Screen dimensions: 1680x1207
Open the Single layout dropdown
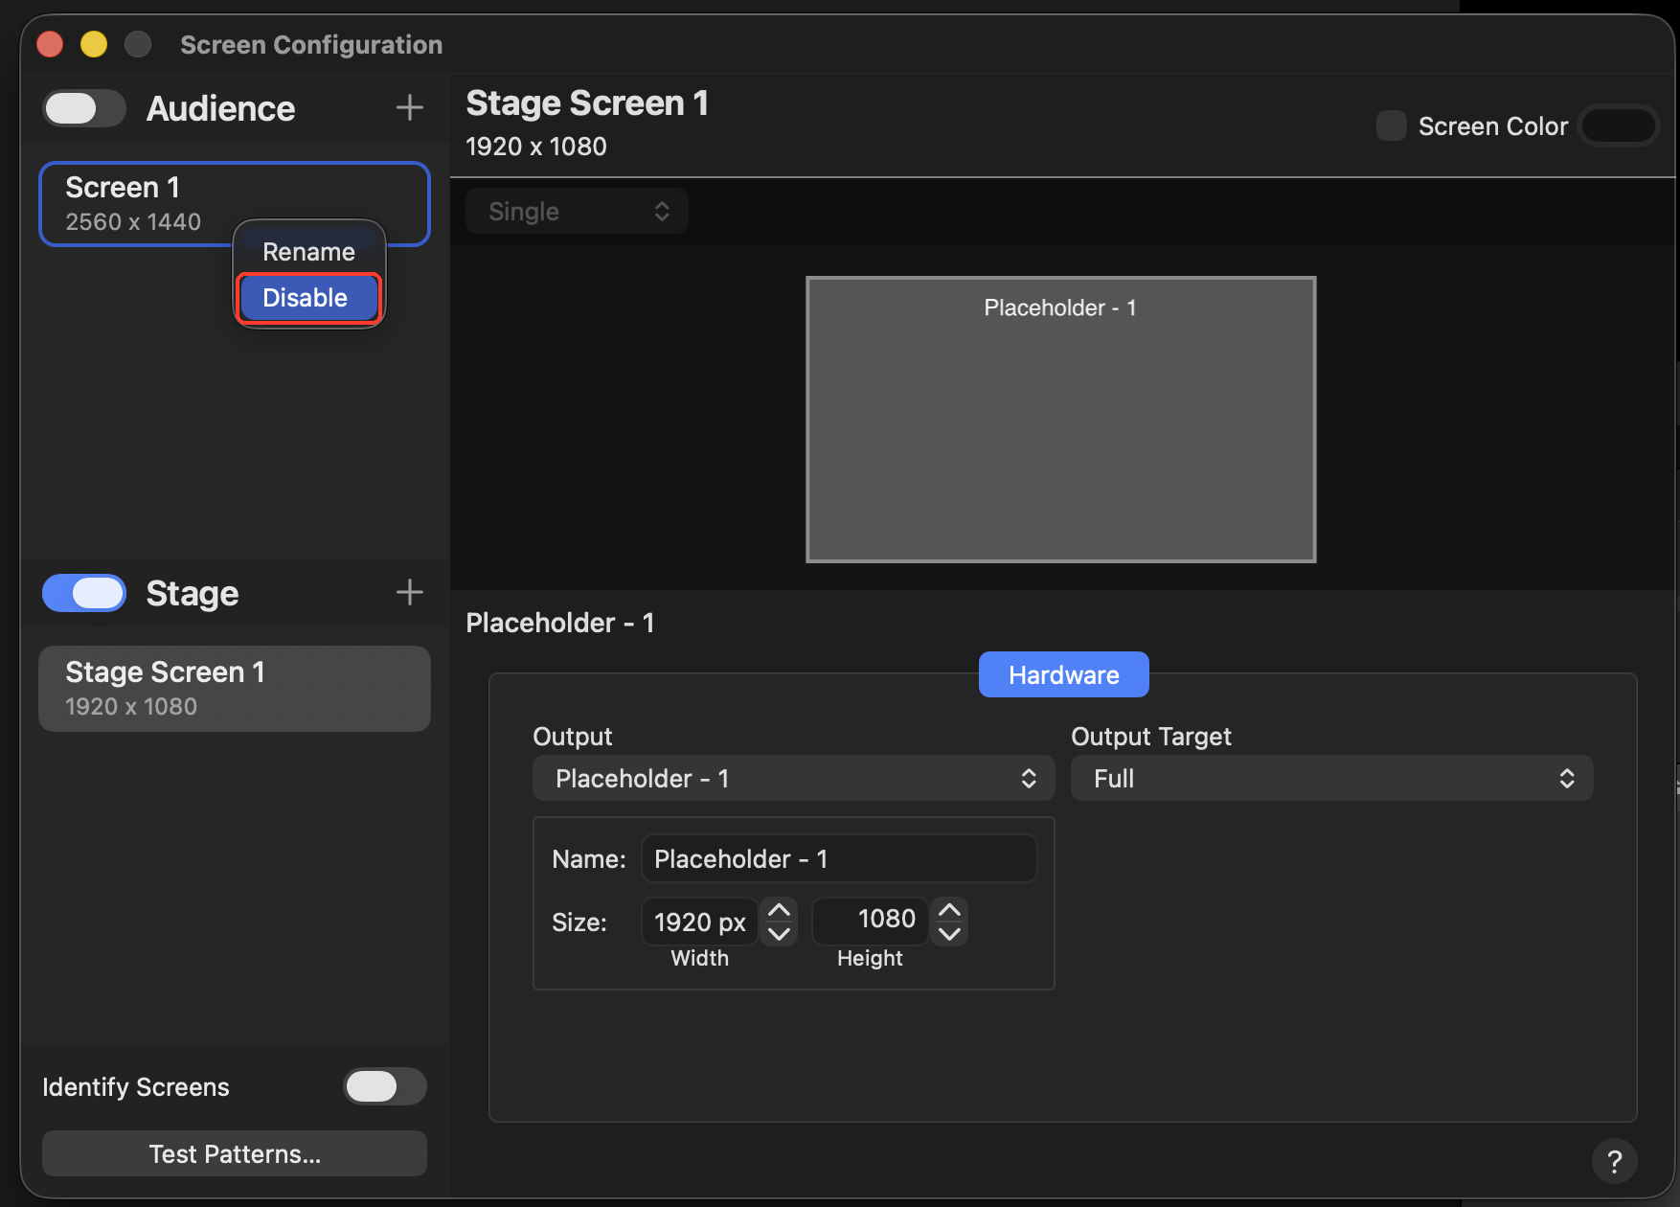pos(577,211)
